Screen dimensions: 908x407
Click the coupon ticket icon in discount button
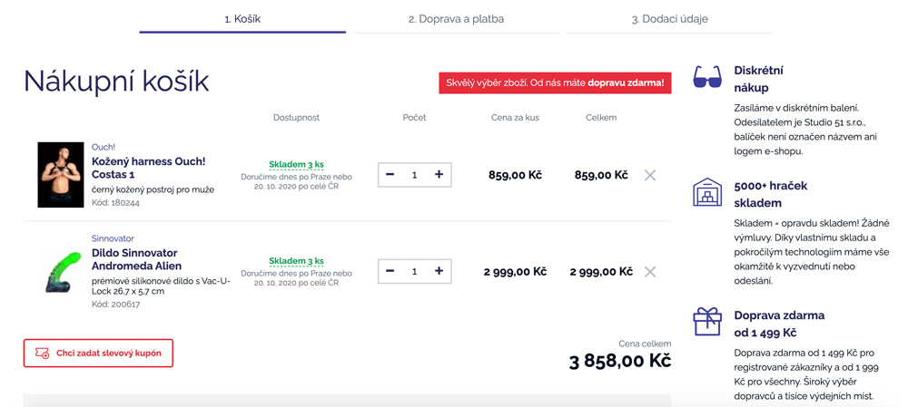[43, 354]
